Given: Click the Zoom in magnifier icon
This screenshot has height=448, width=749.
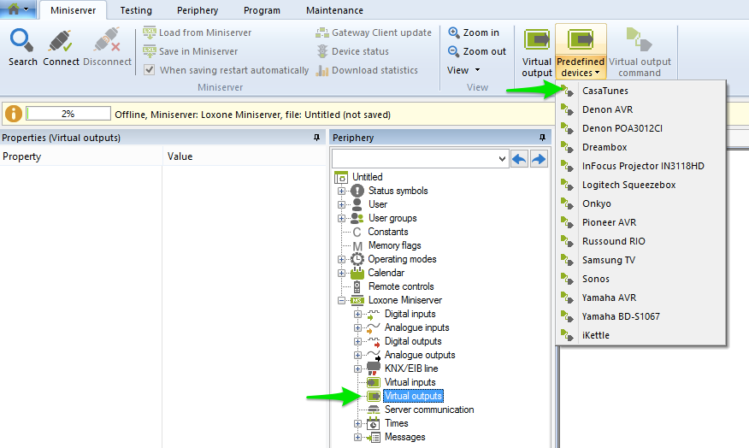Looking at the screenshot, I should point(454,32).
